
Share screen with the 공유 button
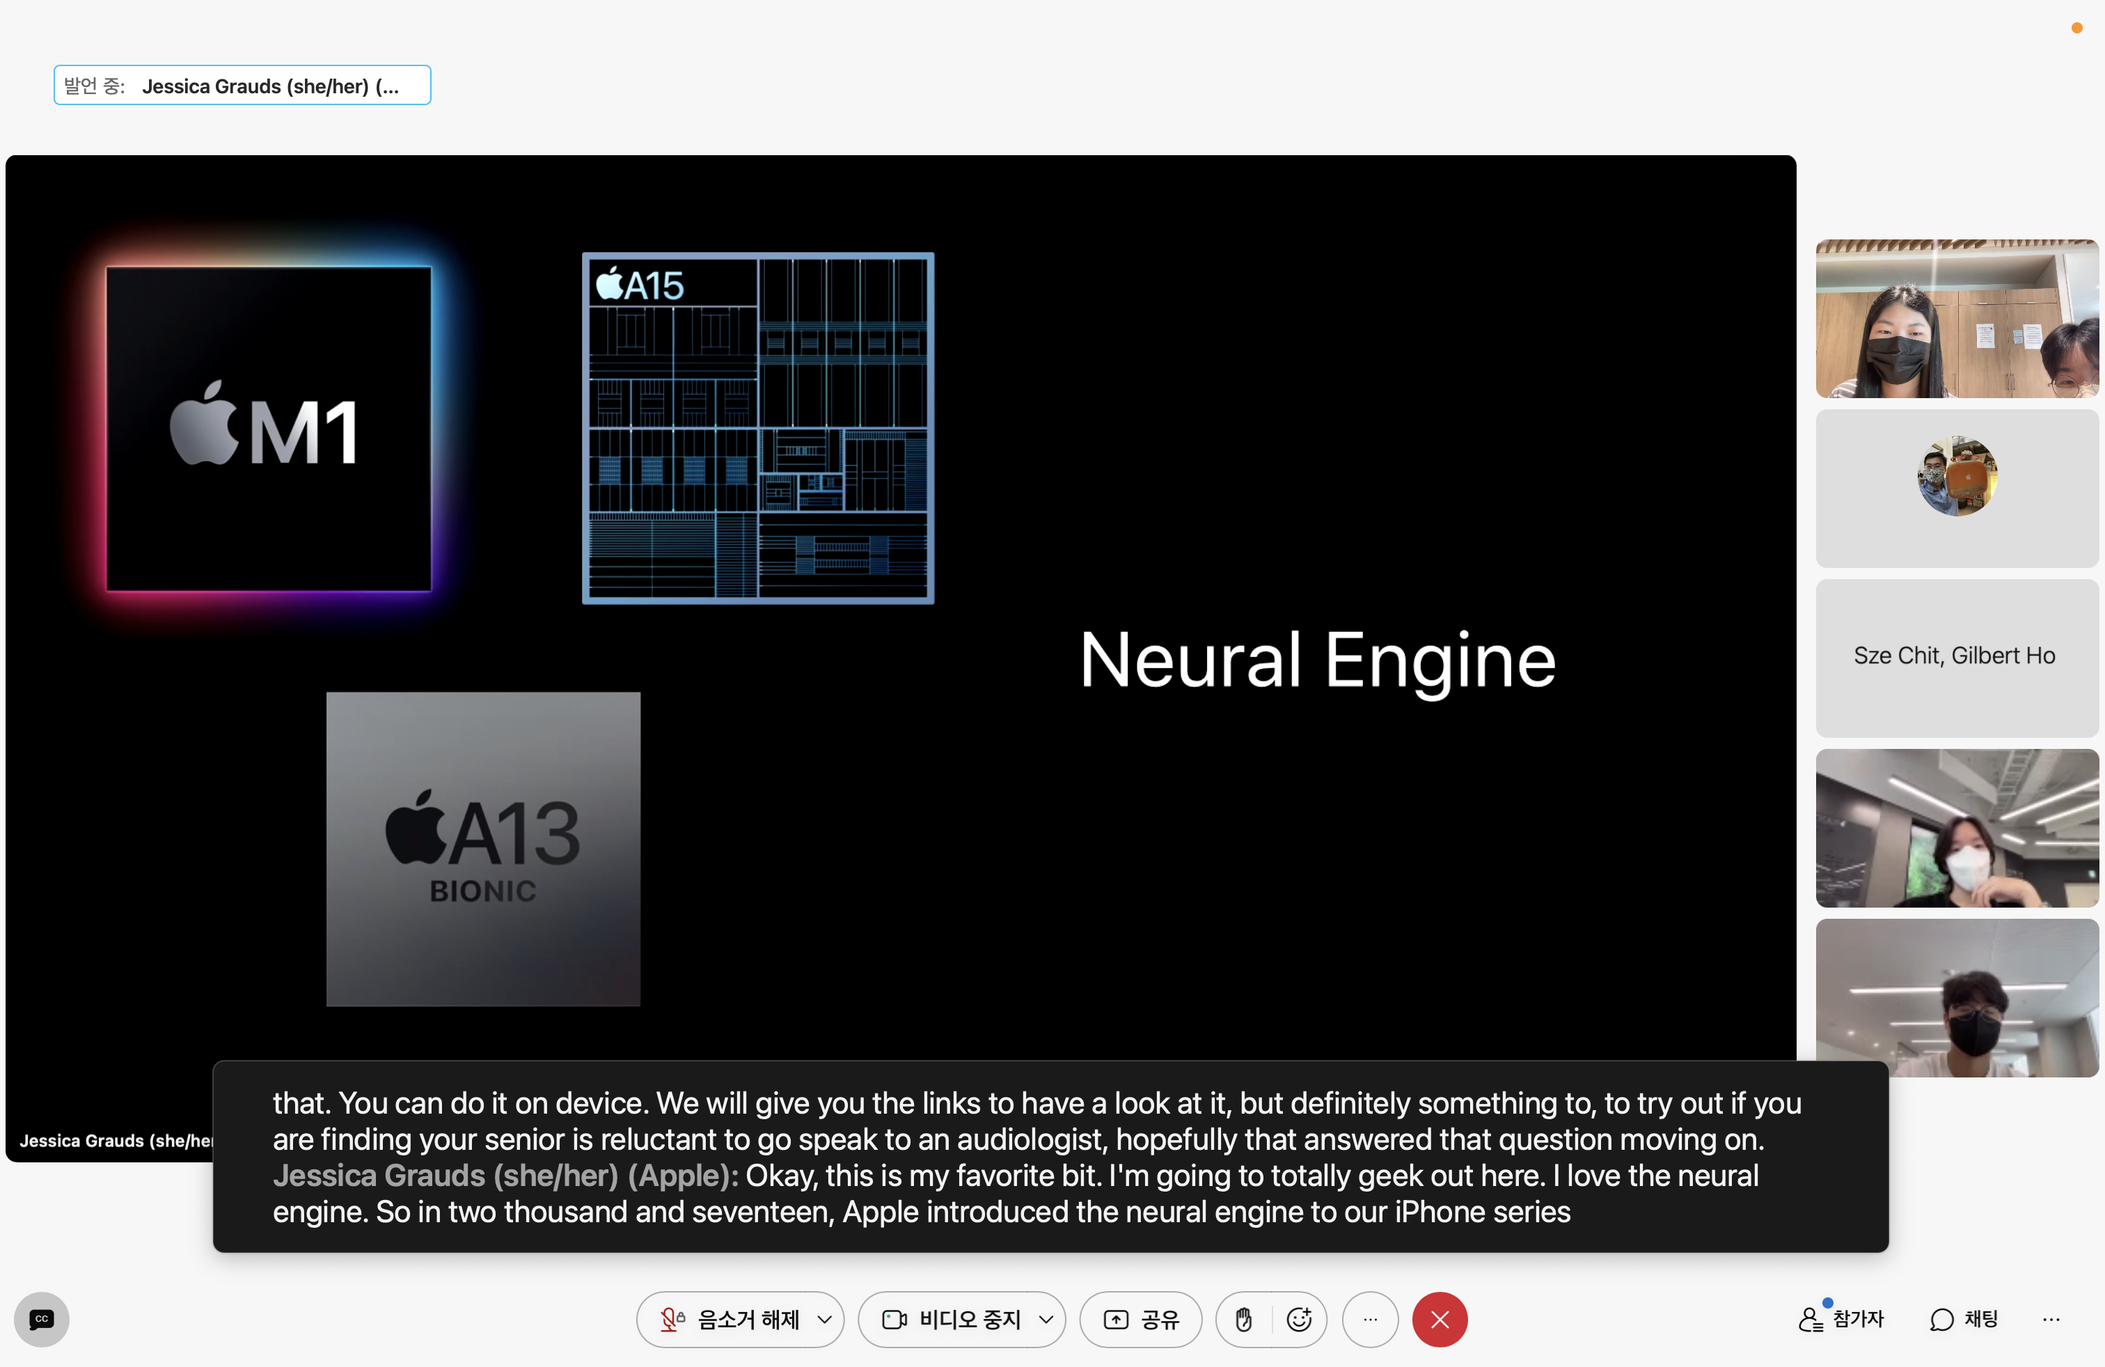pyautogui.click(x=1140, y=1319)
